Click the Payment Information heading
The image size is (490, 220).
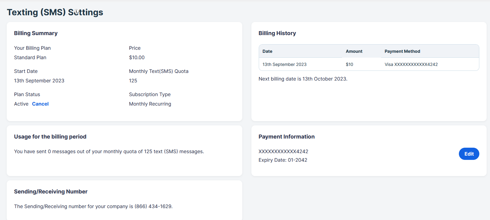click(286, 137)
